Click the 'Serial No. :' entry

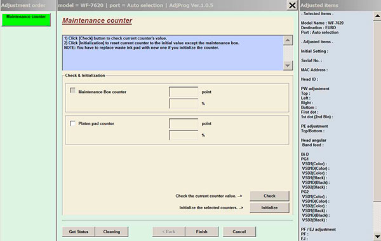(312, 60)
